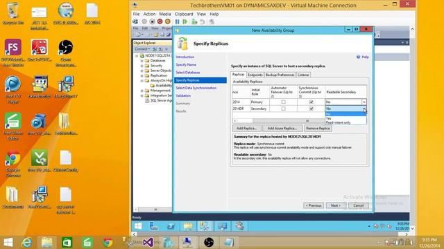444x249 pixels.
Task: Go to the Select Databases wizard page
Action: (x=188, y=73)
